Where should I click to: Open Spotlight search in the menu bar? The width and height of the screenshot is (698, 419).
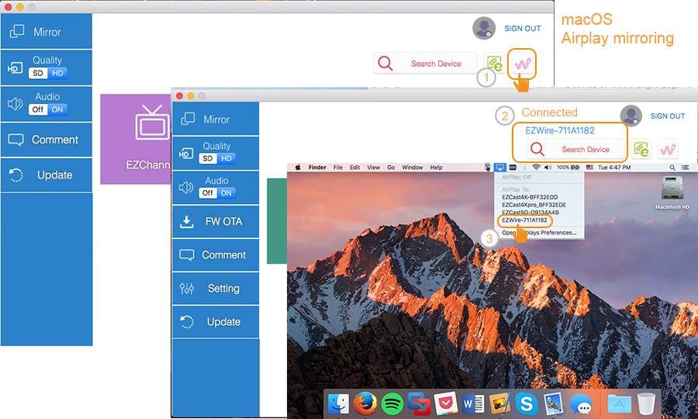point(672,167)
